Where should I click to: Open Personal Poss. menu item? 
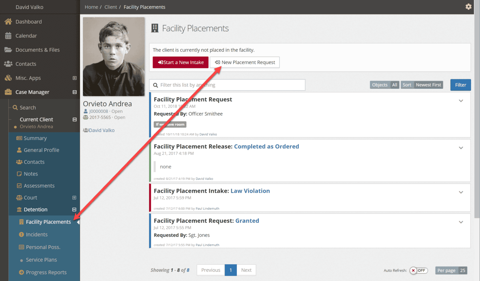(x=43, y=247)
